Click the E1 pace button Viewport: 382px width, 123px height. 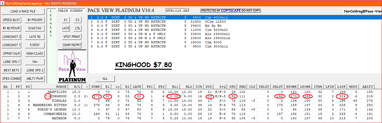(x=66, y=20)
